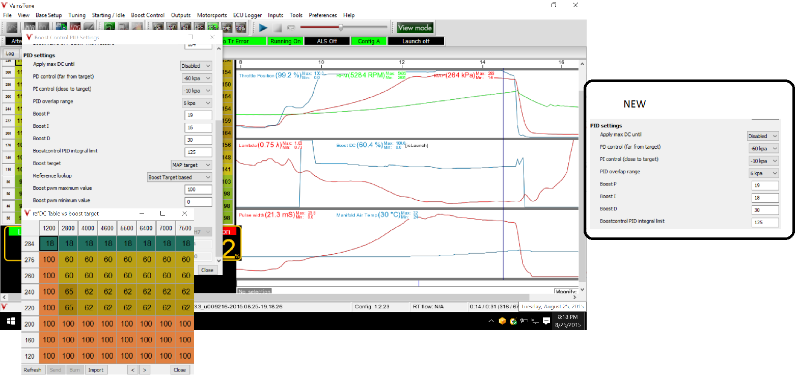The height and width of the screenshot is (375, 797).
Task: Open the Apply max DC until dropdown
Action: point(196,65)
